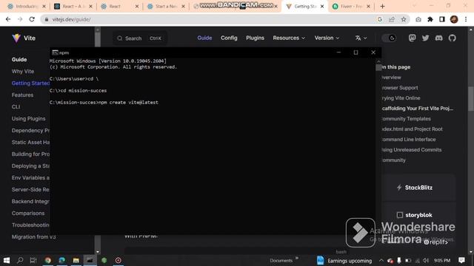Open the Config nav item
The width and height of the screenshot is (474, 266).
pyautogui.click(x=229, y=38)
